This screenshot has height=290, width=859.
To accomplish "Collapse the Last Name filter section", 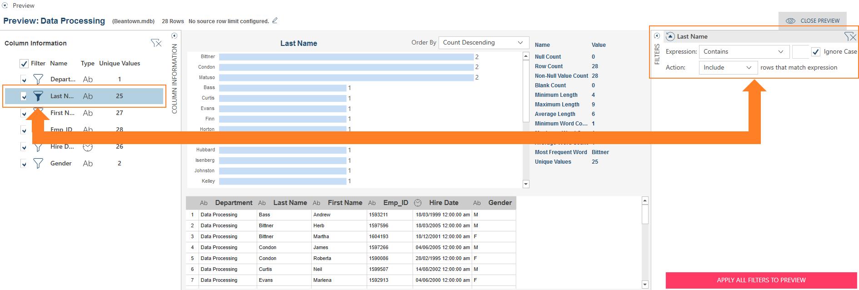I will (670, 37).
